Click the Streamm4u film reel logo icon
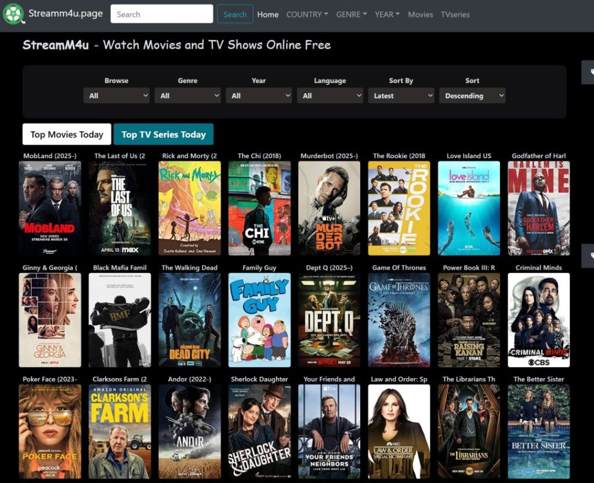This screenshot has height=483, width=594. coord(14,14)
